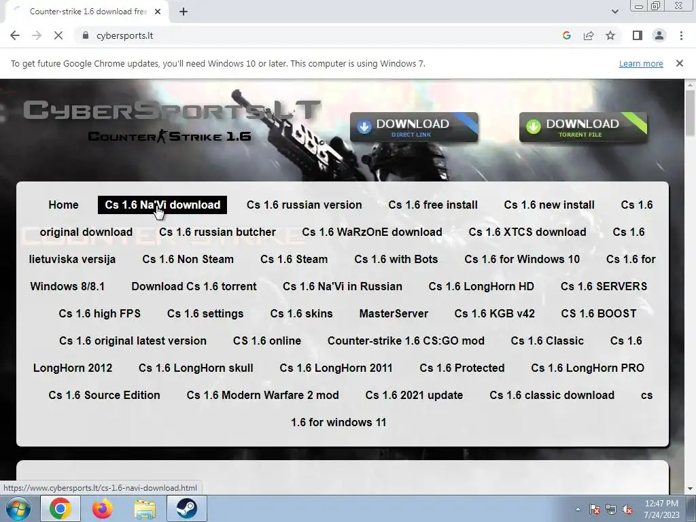Open the Learn more link
696x522 pixels.
click(x=641, y=63)
